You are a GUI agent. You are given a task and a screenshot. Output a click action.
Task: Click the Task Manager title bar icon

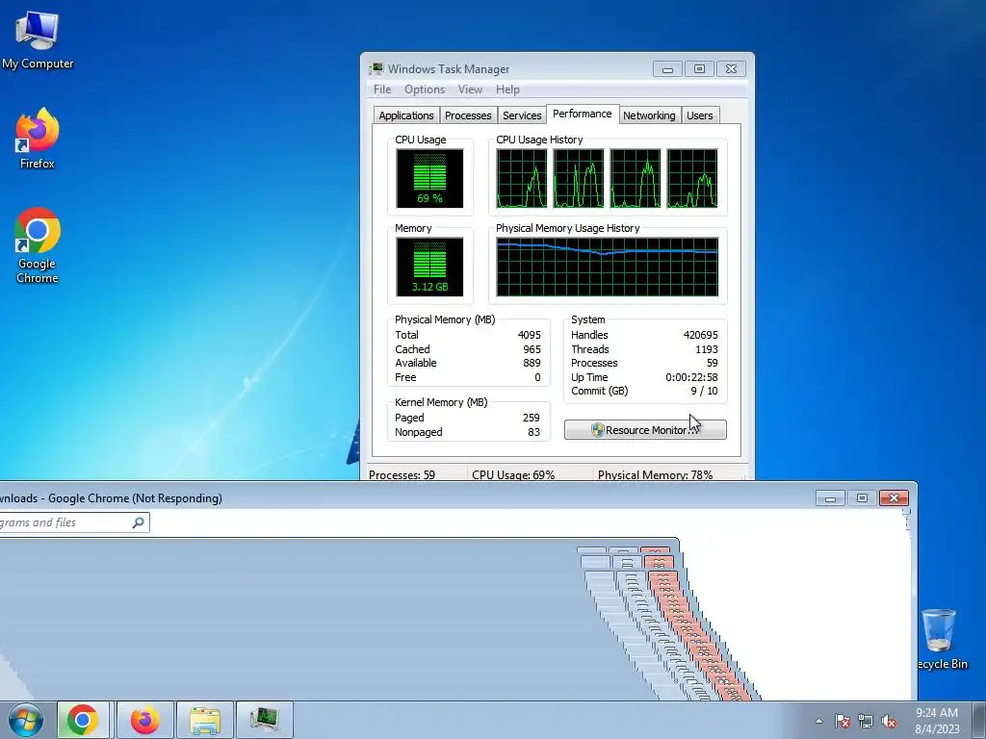[x=376, y=68]
